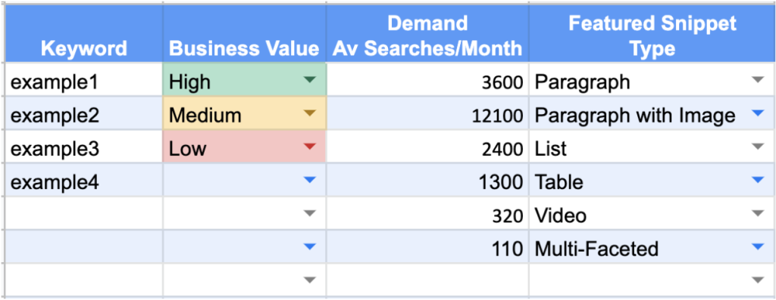776x300 pixels.
Task: Select the cell with value 320
Action: 427,214
